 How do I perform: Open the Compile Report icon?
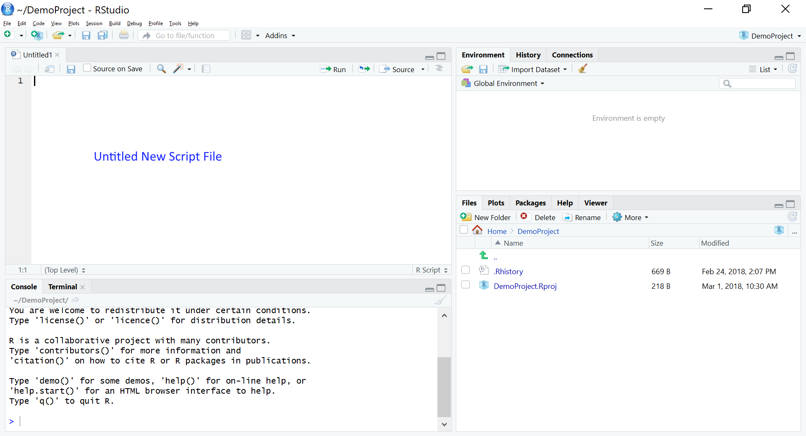tap(206, 69)
